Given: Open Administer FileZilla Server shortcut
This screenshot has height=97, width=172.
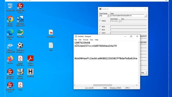Looking at the screenshot, I should click(10, 74).
